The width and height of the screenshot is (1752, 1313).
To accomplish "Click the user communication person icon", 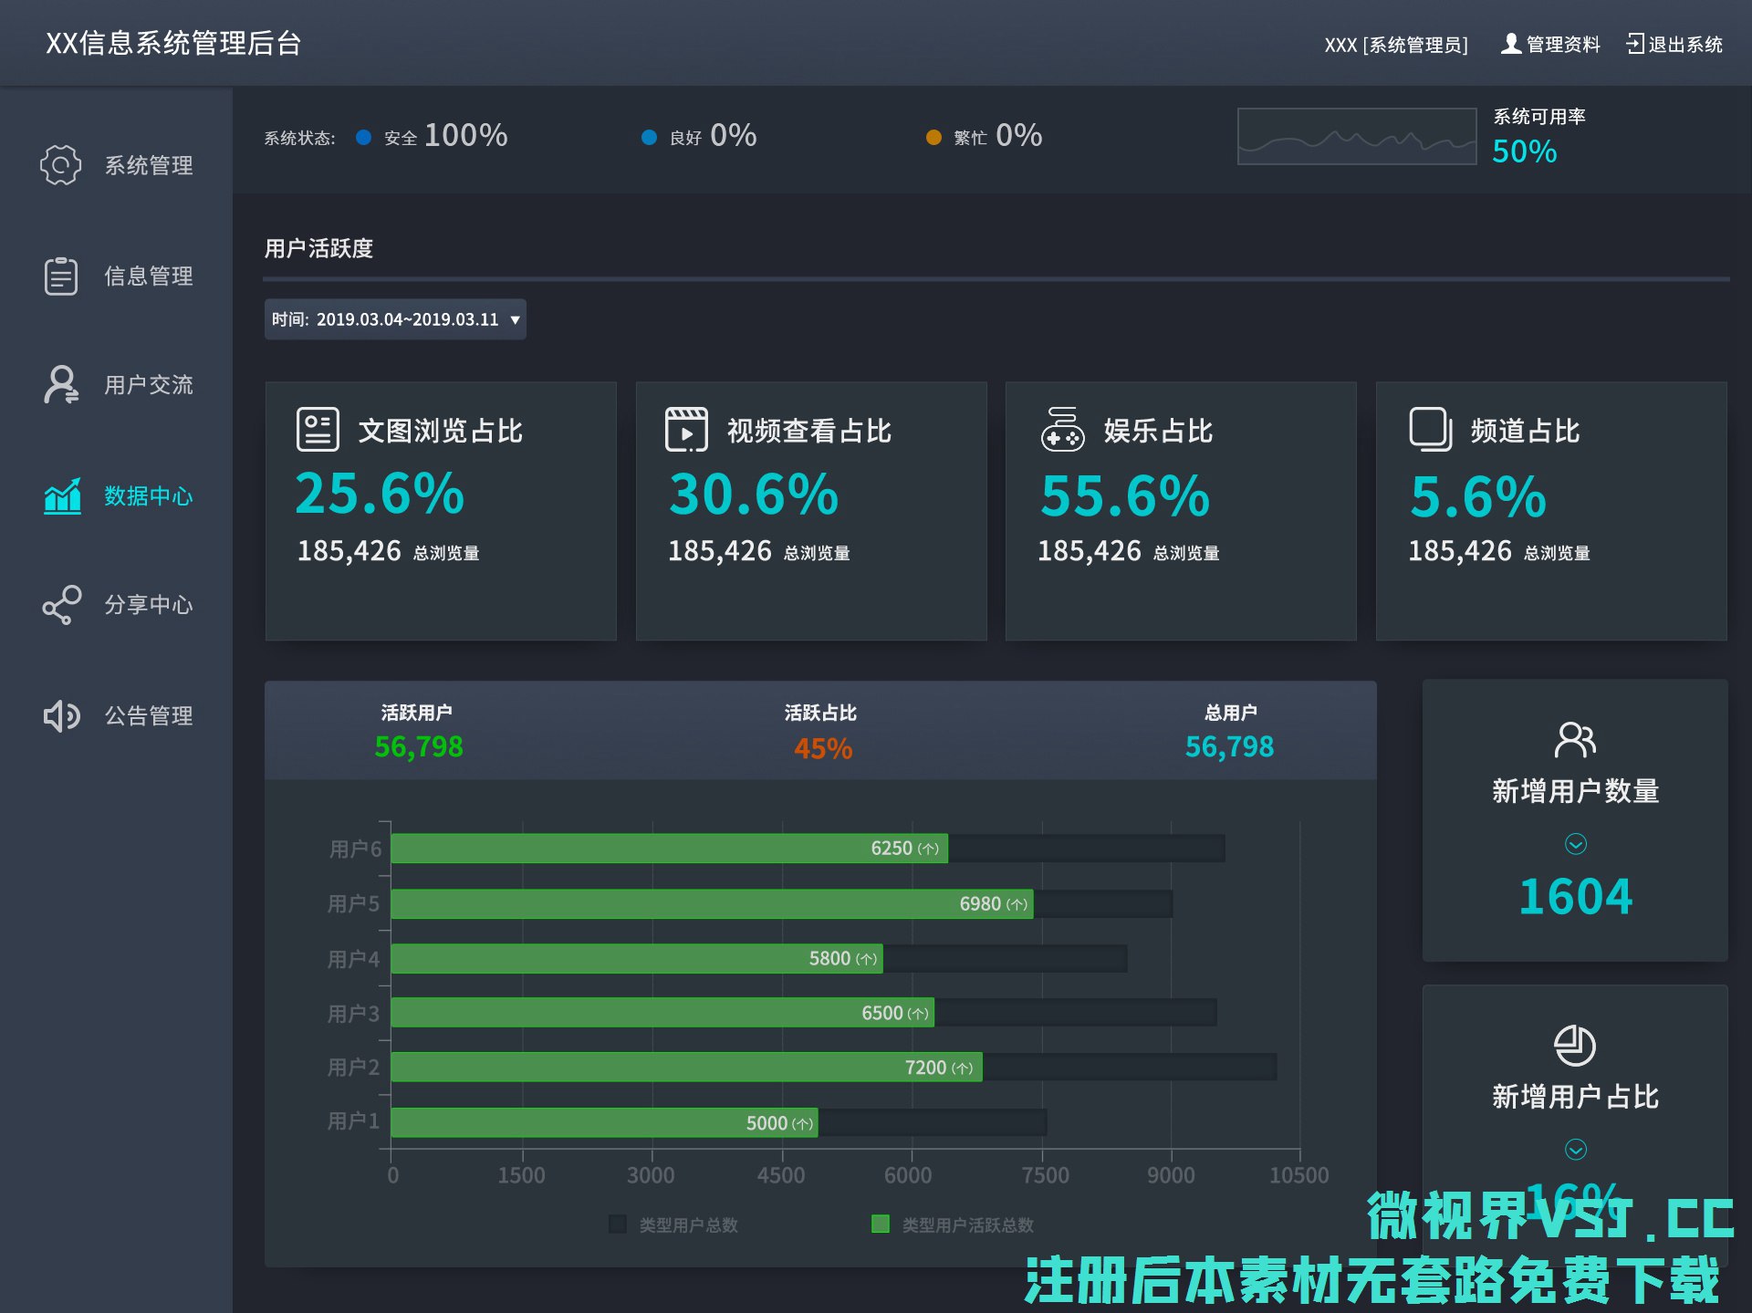I will (x=60, y=385).
